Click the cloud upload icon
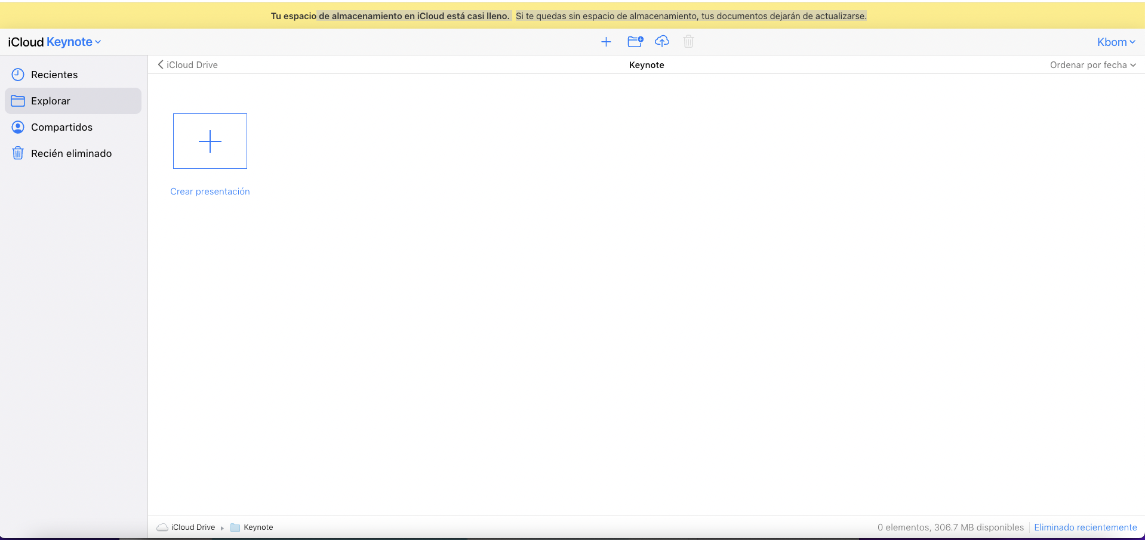Image resolution: width=1145 pixels, height=540 pixels. (662, 41)
